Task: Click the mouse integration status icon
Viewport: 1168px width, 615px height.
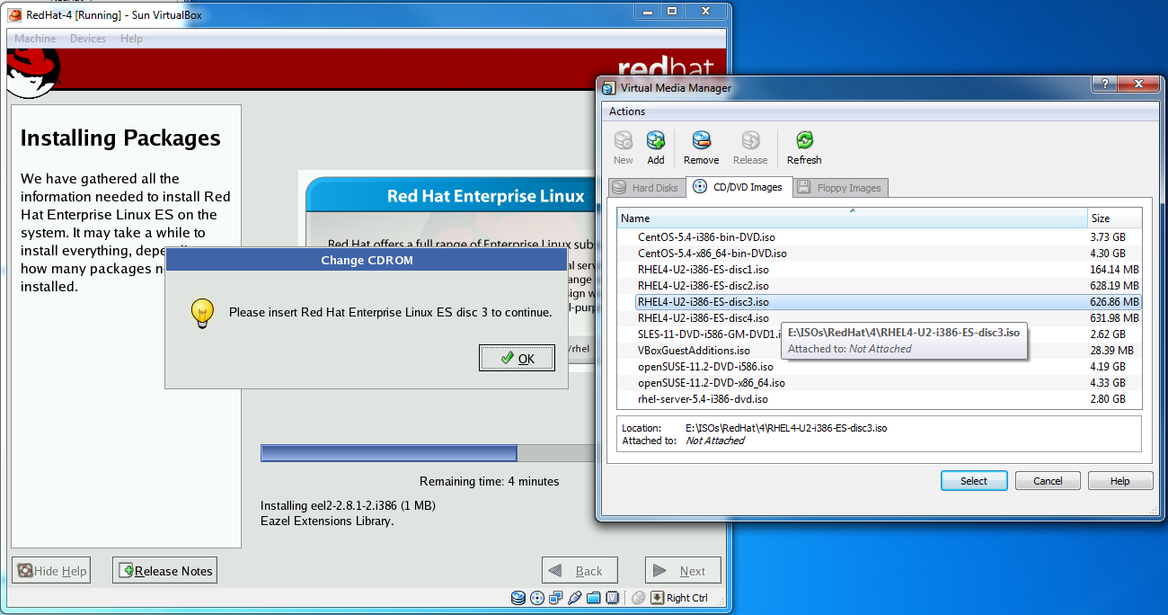Action: coord(639,598)
